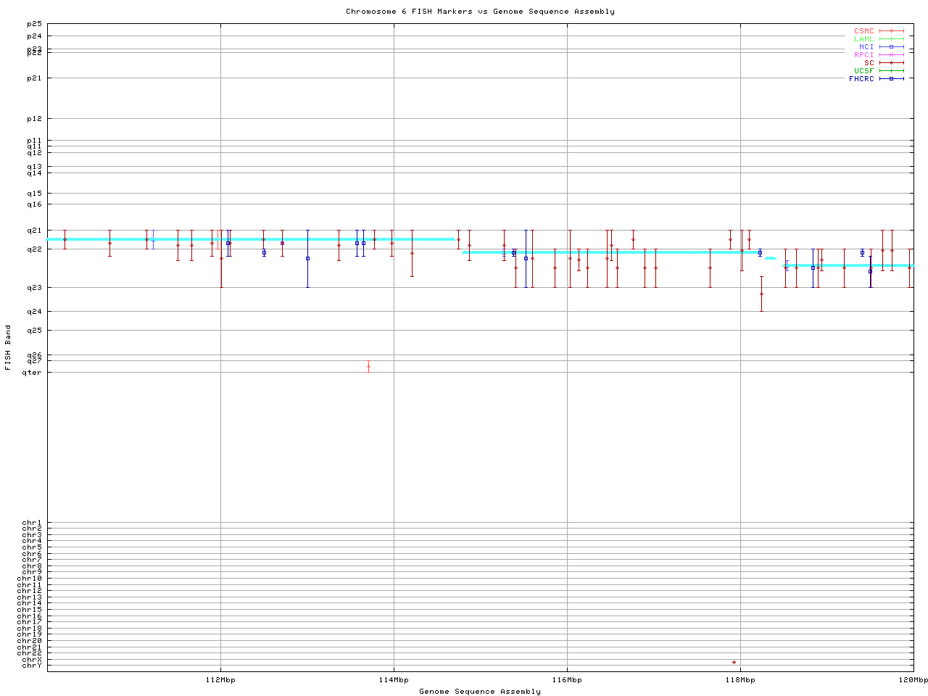Image resolution: width=928 pixels, height=696 pixels.
Task: Click the 'FISH Band' y-axis label
Action: [8, 347]
